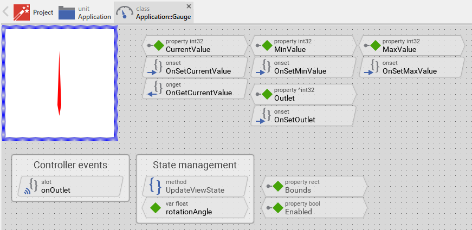
Task: Select the red needle in the gauge preview
Action: (59, 83)
